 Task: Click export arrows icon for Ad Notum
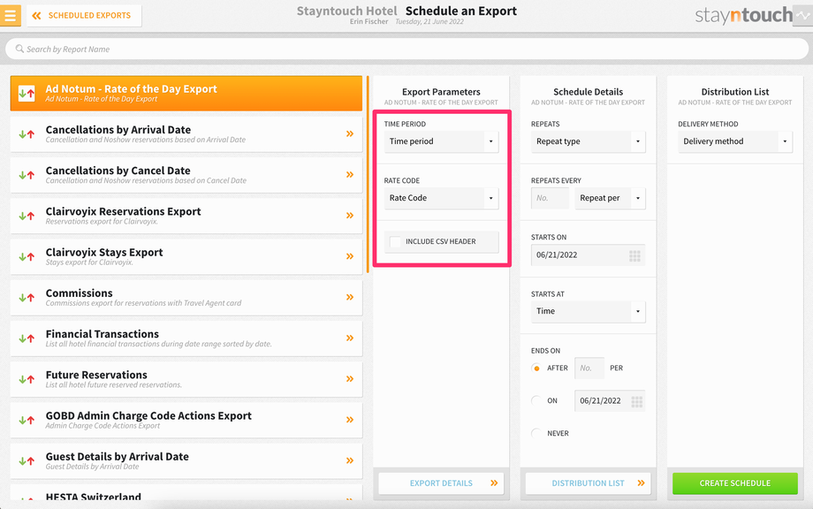[27, 94]
